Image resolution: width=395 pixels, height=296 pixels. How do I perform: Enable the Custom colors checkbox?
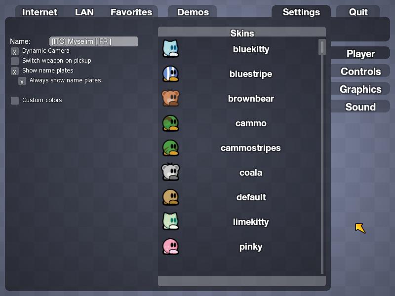tap(15, 101)
